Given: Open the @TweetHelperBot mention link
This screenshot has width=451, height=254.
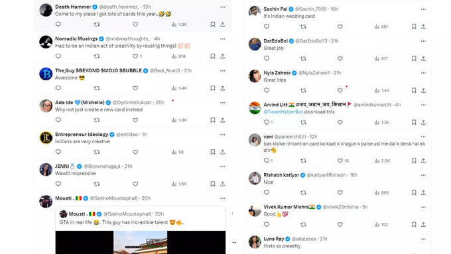Looking at the screenshot, I should pos(283,112).
